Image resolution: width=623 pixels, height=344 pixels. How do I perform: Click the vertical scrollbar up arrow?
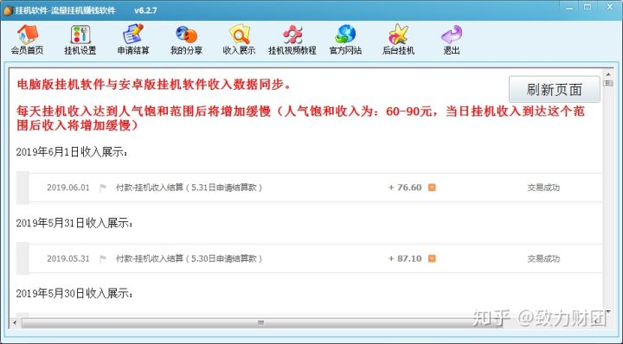(x=608, y=74)
